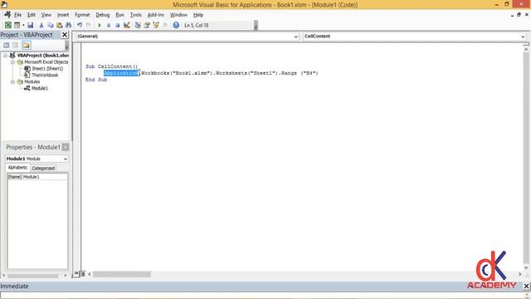Image resolution: width=531 pixels, height=299 pixels.
Task: Click the Toolbox icon in toolbar
Action: (x=165, y=25)
